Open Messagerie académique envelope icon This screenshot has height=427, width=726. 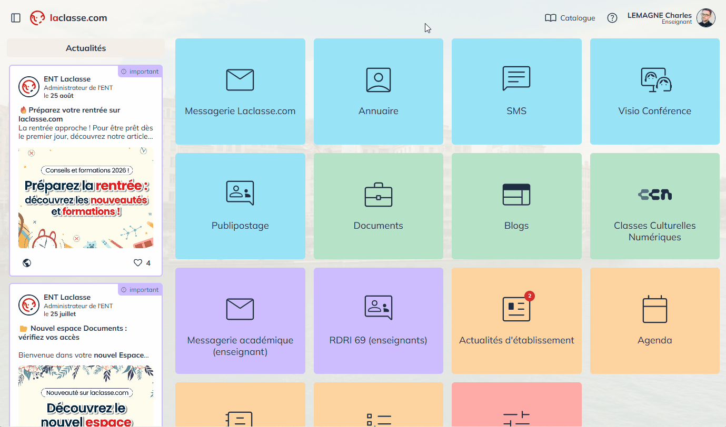tap(240, 309)
